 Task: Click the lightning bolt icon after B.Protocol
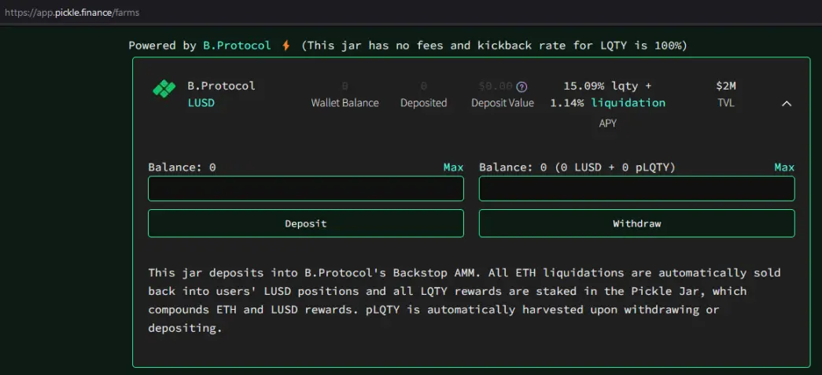click(x=286, y=46)
